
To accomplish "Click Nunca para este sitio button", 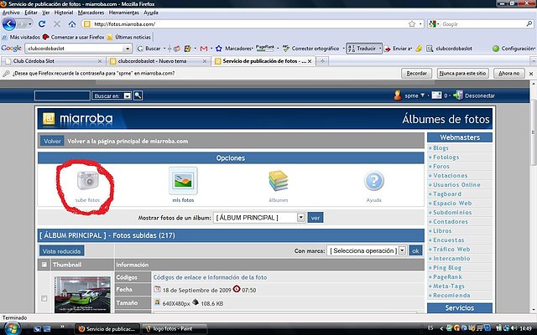I will click(x=462, y=73).
